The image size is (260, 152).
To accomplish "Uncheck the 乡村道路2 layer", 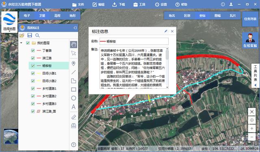I will (x=33, y=96).
